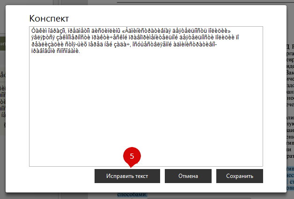294x199 pixels.
Task: Click the last short line of garbled text
Action: [56, 51]
